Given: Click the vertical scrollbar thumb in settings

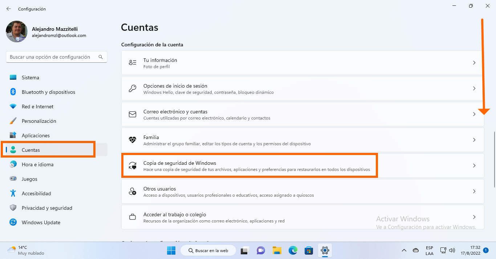Looking at the screenshot, I should [494, 159].
